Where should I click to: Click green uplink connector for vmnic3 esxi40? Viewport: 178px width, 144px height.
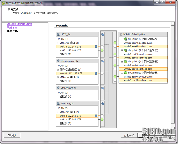(x=115, y=76)
